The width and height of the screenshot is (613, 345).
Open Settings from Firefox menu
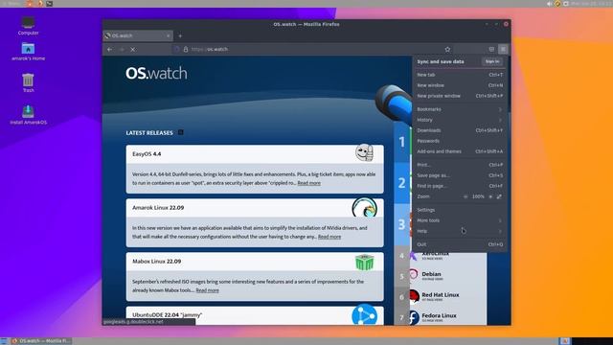click(x=460, y=210)
